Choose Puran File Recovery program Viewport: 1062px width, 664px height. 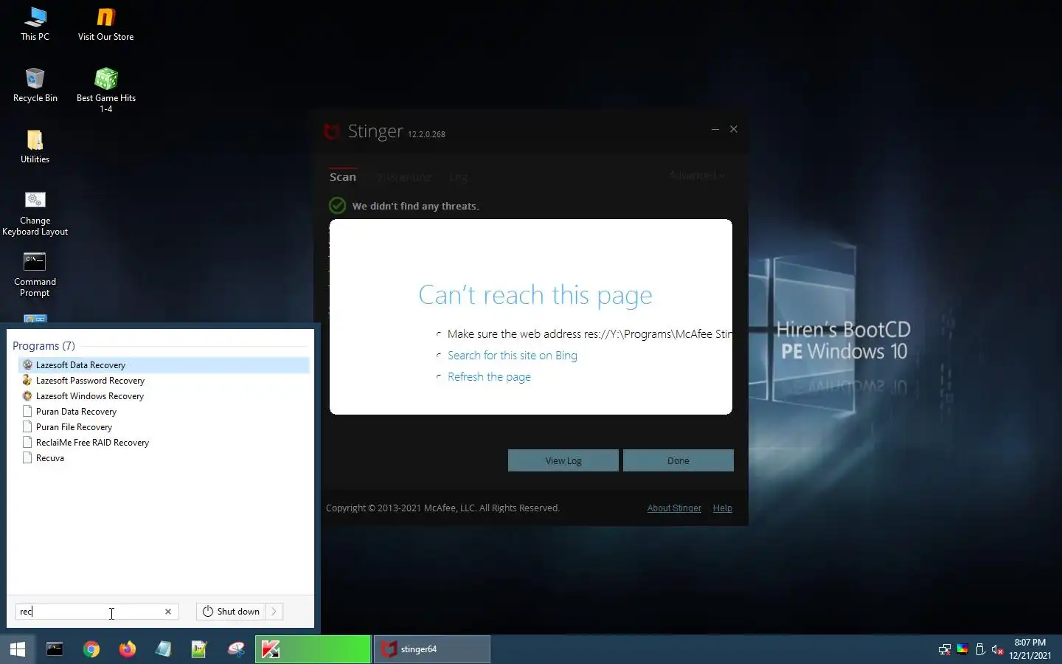[163, 427]
